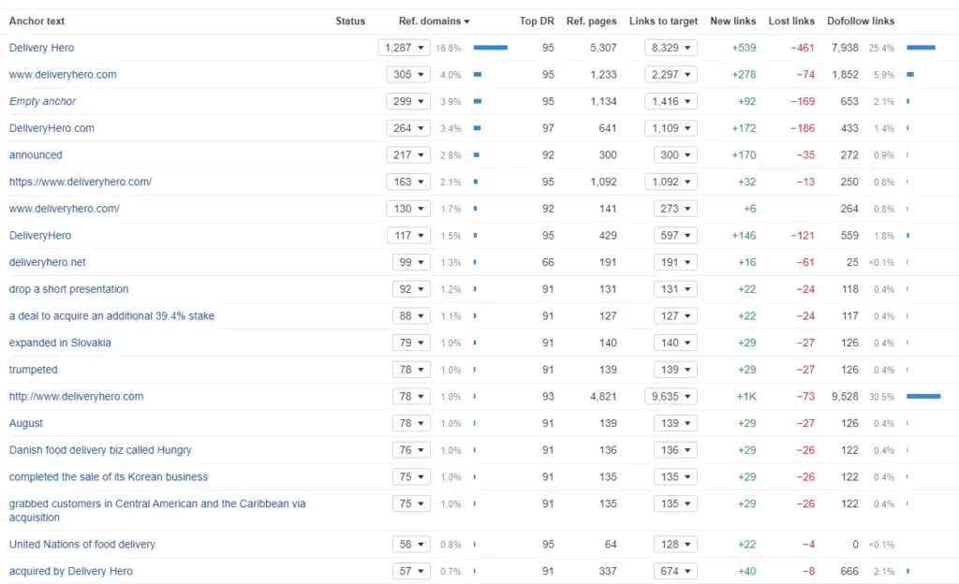Click the Anchor text column header
The width and height of the screenshot is (959, 584).
(x=37, y=21)
